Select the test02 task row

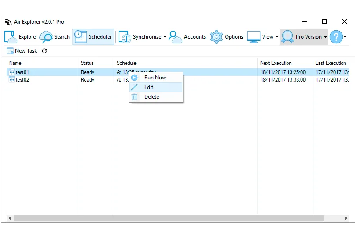point(178,80)
